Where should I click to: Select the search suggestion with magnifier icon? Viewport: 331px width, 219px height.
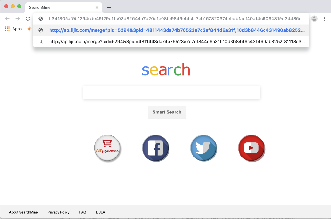171,42
